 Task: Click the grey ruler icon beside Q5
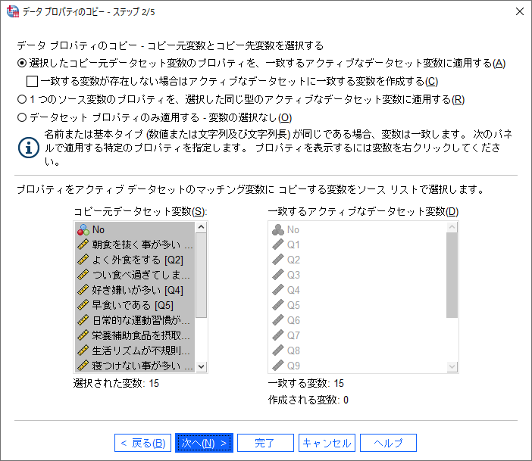point(278,305)
